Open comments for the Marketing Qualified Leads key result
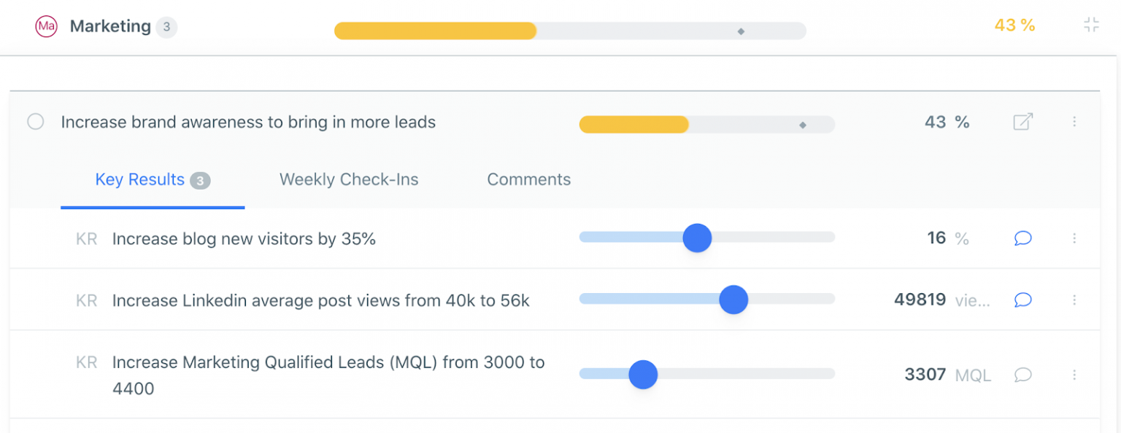Screen dimensions: 1121x433 click(x=1022, y=375)
